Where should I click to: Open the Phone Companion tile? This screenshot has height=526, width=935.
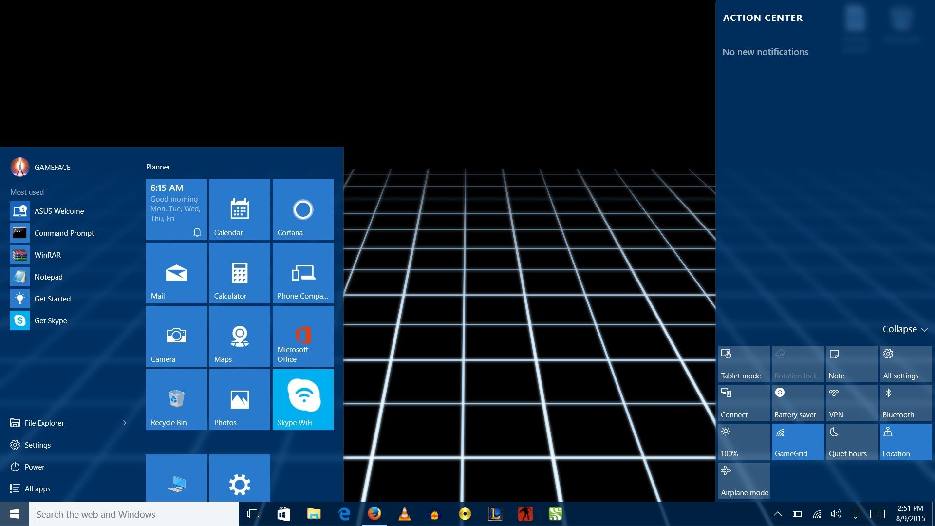point(303,273)
